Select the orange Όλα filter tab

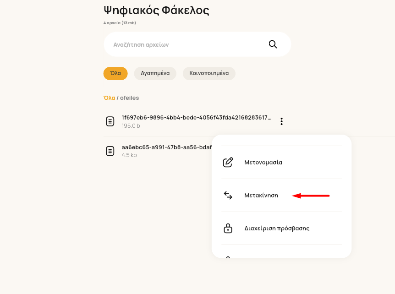coord(115,73)
